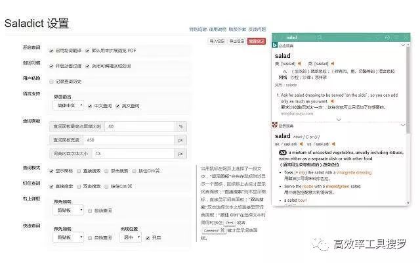Click the panel max height field showing 80
420x263 pixels.
click(x=140, y=126)
